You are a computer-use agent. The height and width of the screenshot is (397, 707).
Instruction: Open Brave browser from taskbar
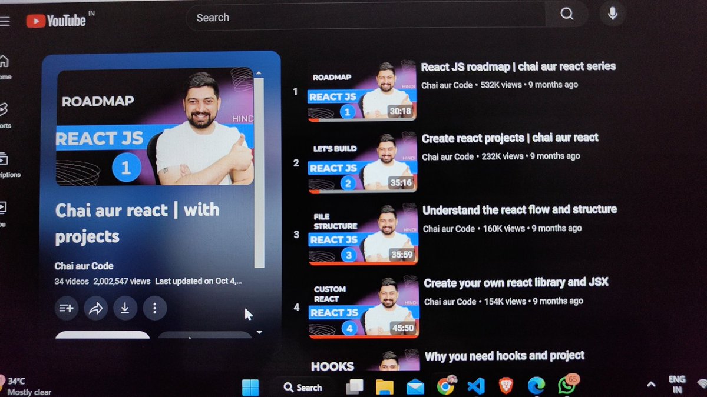tap(506, 386)
